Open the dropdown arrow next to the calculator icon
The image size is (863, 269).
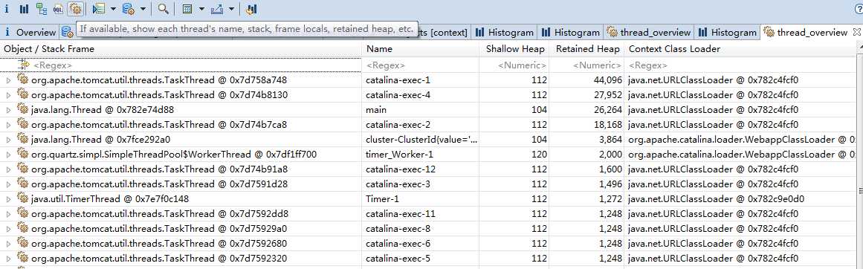click(201, 9)
